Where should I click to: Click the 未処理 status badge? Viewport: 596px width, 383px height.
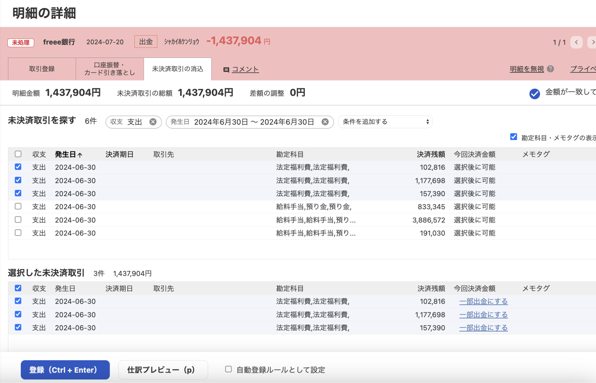coord(21,43)
